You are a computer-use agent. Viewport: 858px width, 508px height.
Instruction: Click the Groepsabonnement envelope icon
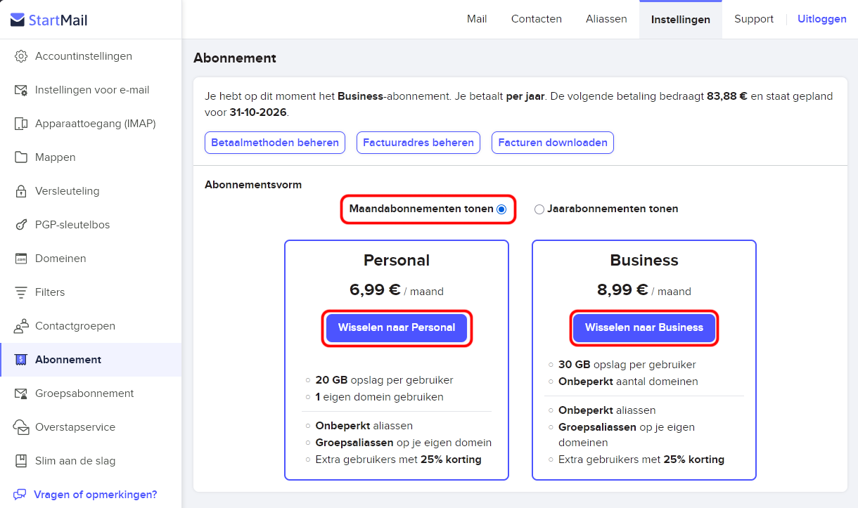coord(21,393)
